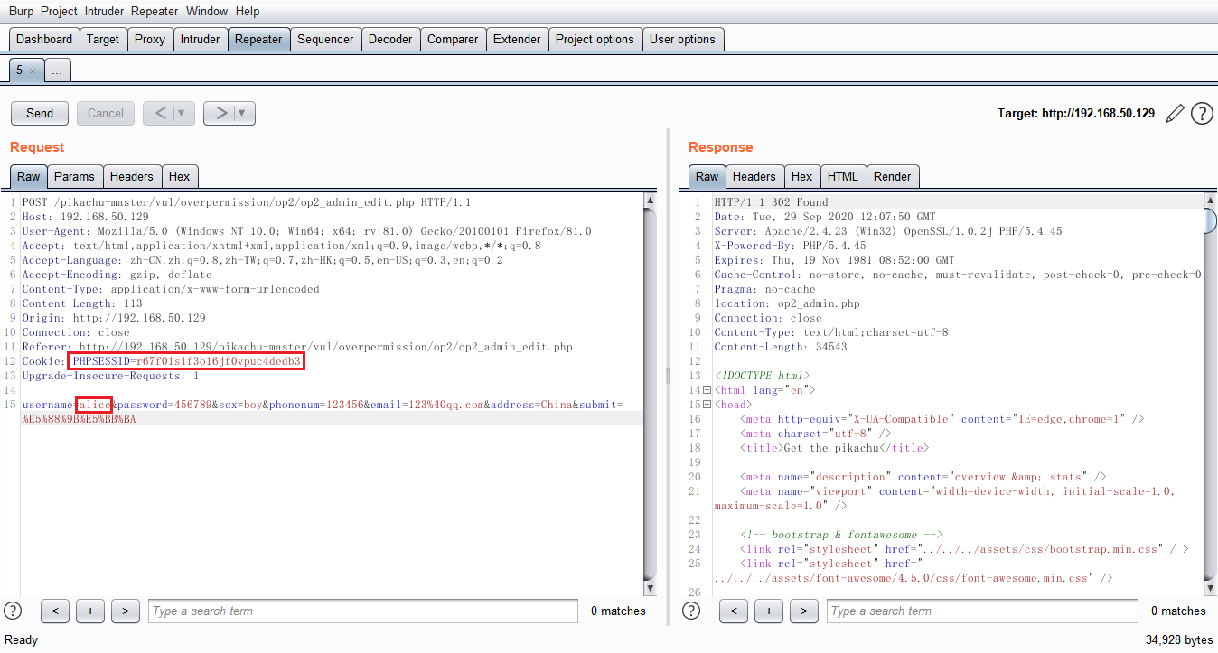Image resolution: width=1218 pixels, height=653 pixels.
Task: Open help via question mark beside Target
Action: (1202, 114)
